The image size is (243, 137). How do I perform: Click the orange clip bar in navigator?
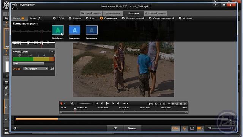pos(36,119)
